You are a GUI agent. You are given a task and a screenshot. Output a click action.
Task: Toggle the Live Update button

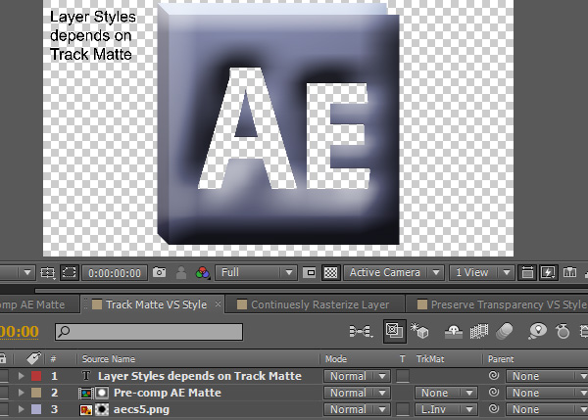[x=395, y=331]
